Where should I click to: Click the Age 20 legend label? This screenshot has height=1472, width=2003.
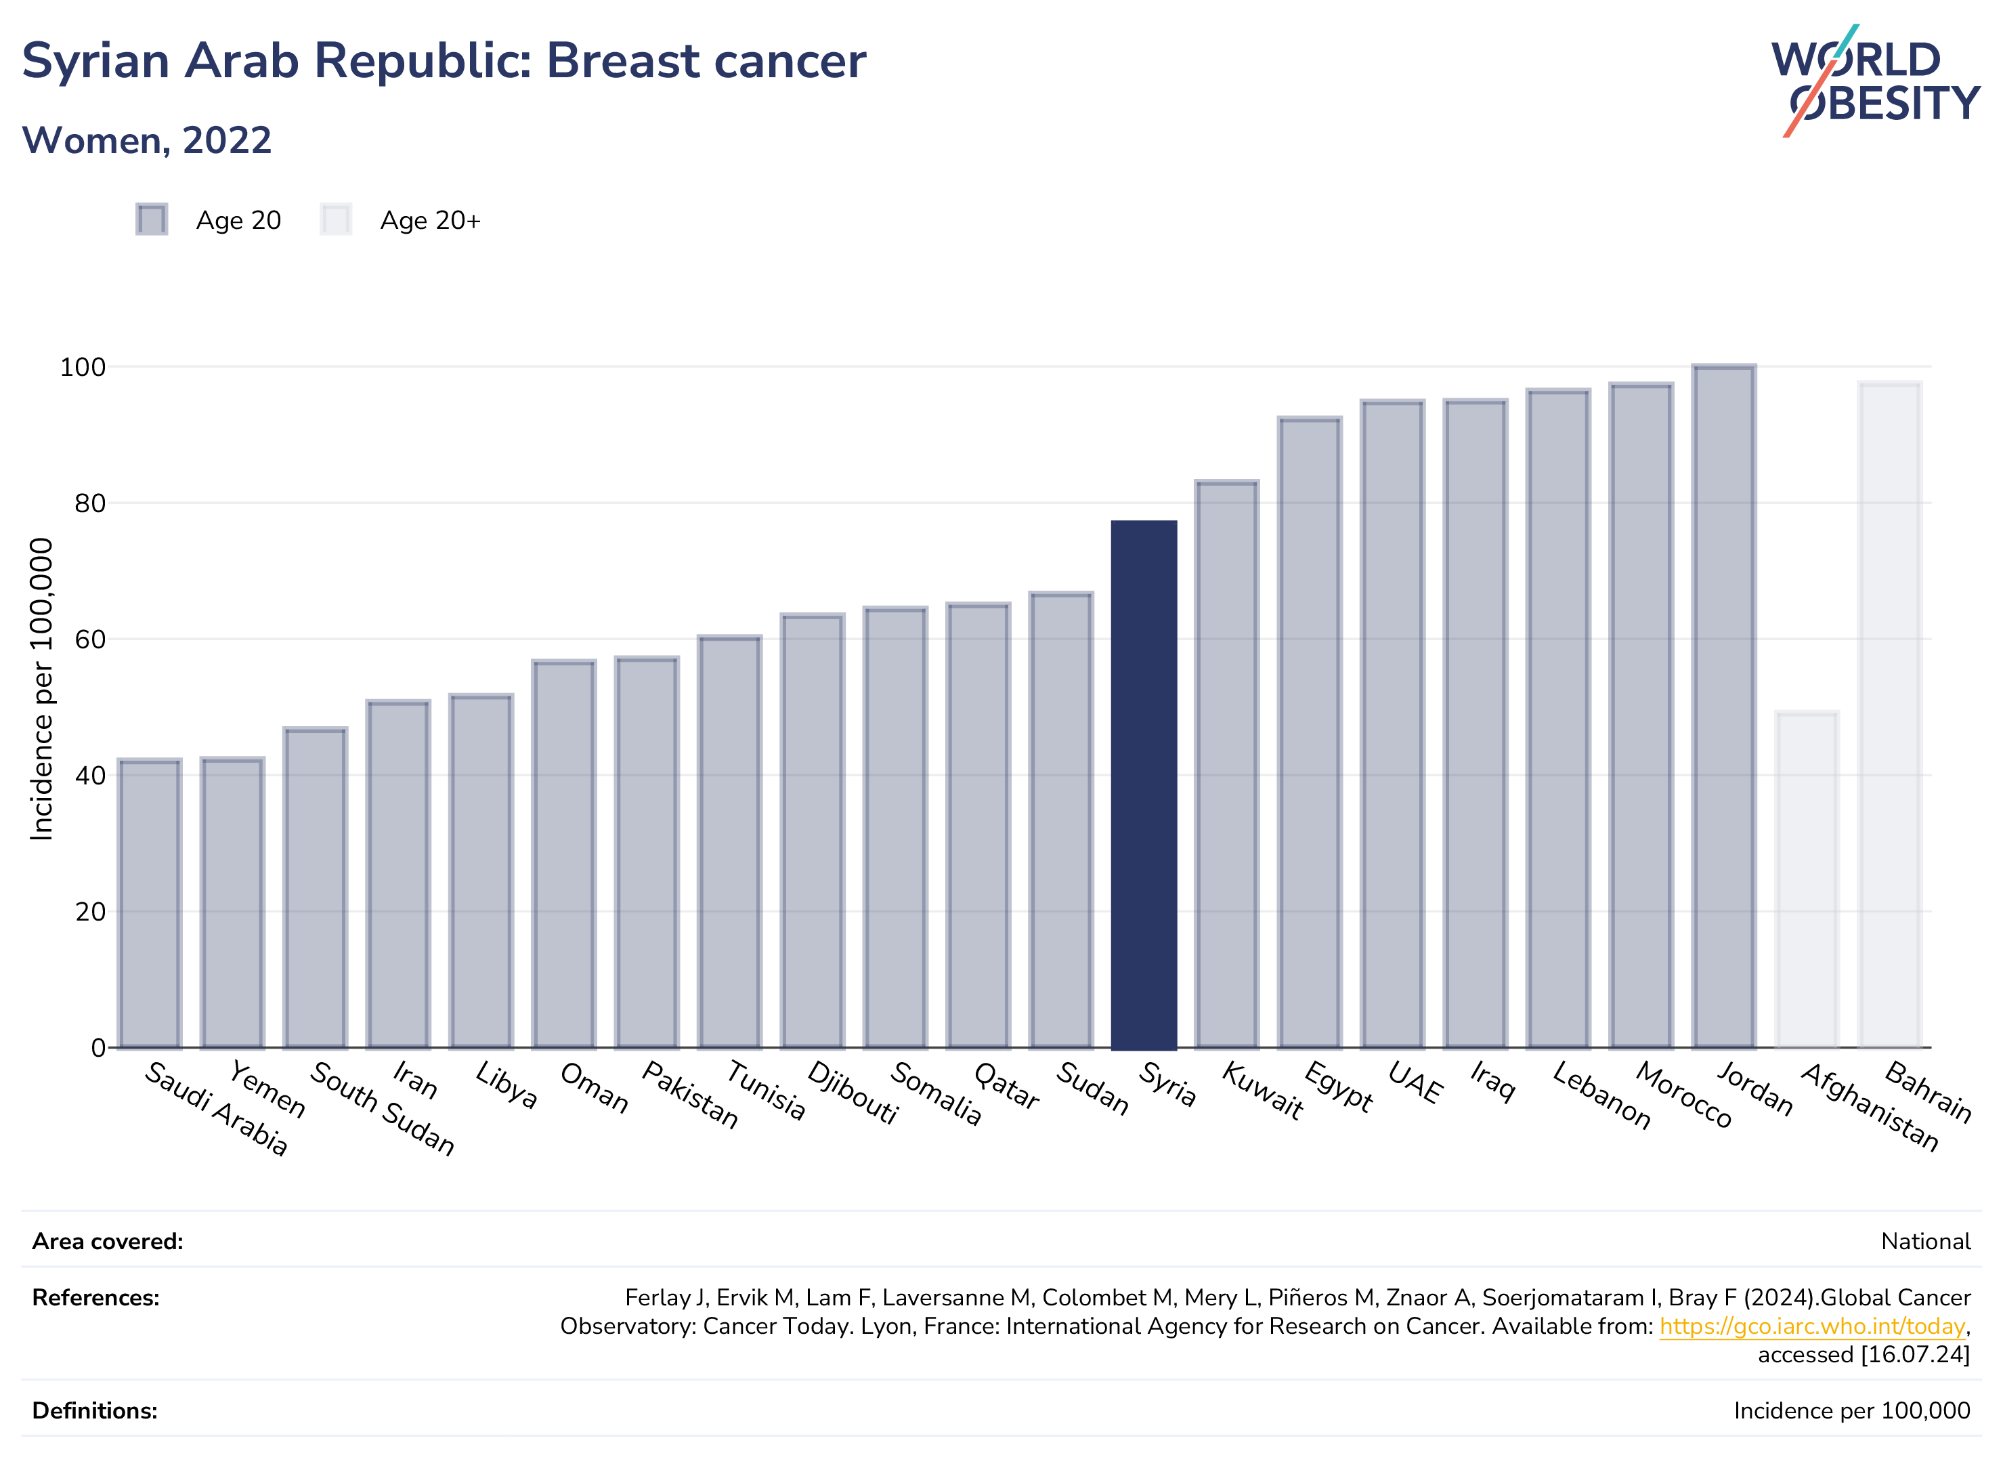click(238, 220)
